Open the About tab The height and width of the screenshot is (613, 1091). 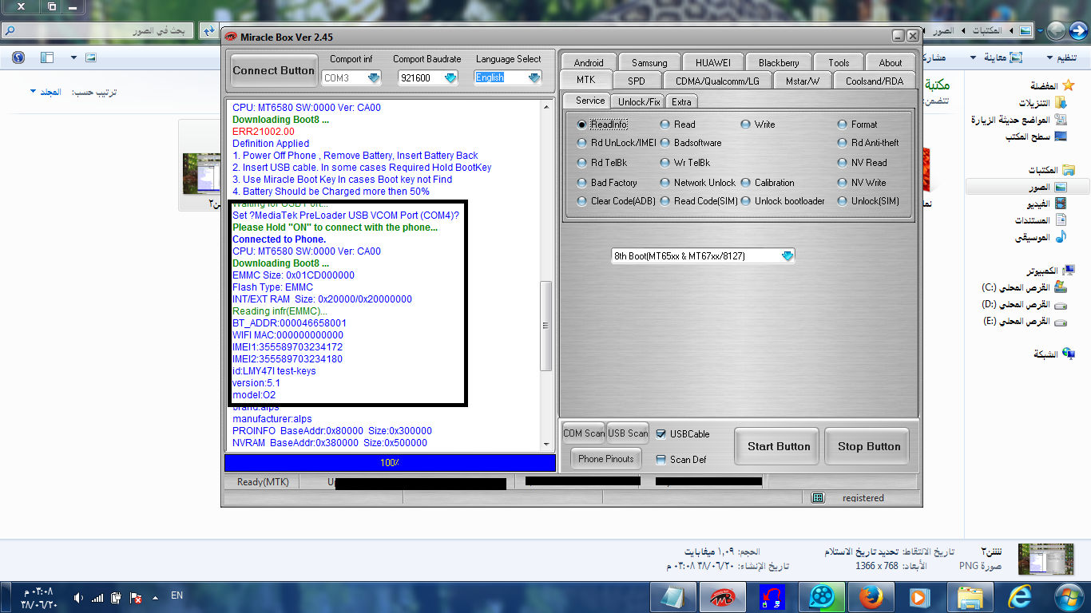click(x=891, y=62)
